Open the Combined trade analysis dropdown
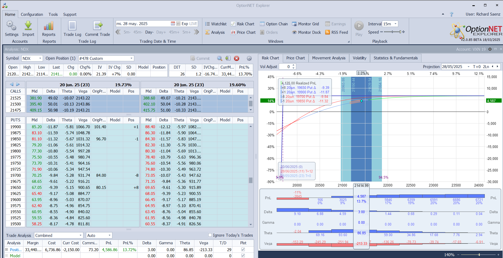Viewport: 503px width, 258px height. point(80,235)
